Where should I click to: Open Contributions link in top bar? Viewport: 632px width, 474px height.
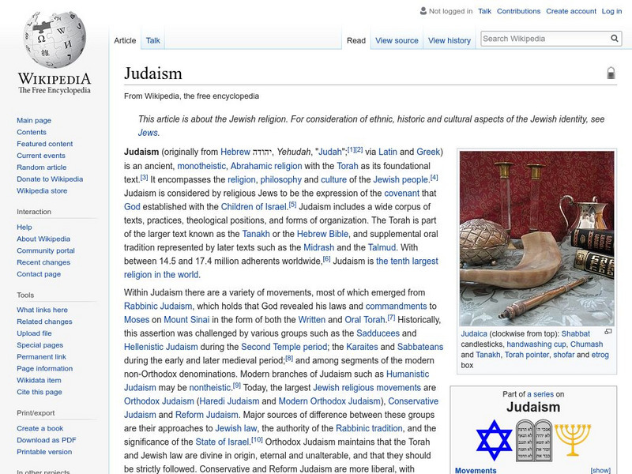[x=518, y=11]
